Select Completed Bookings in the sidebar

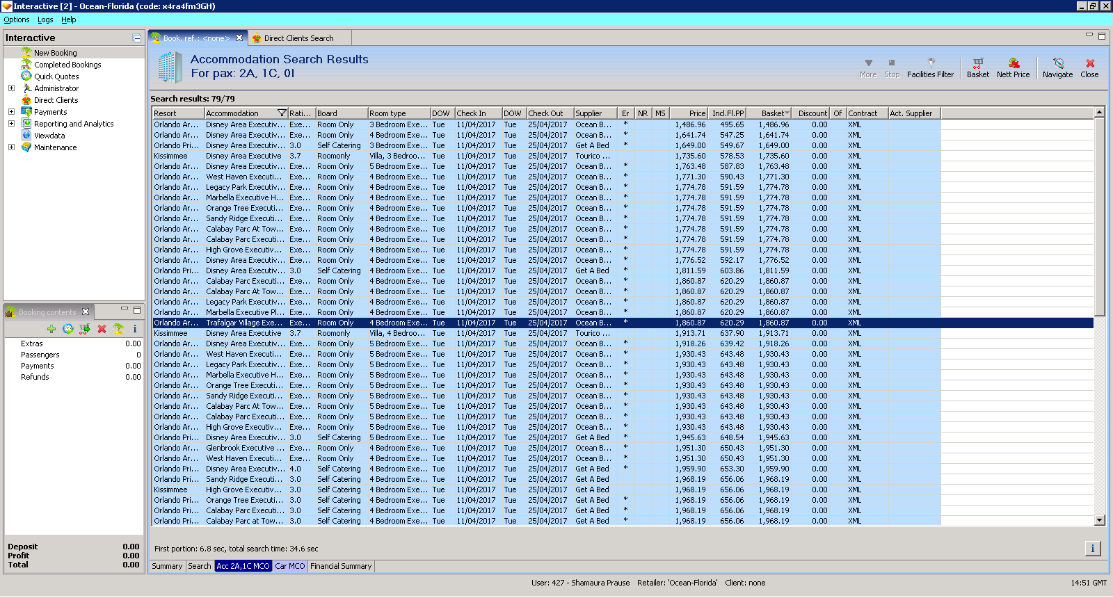click(67, 65)
